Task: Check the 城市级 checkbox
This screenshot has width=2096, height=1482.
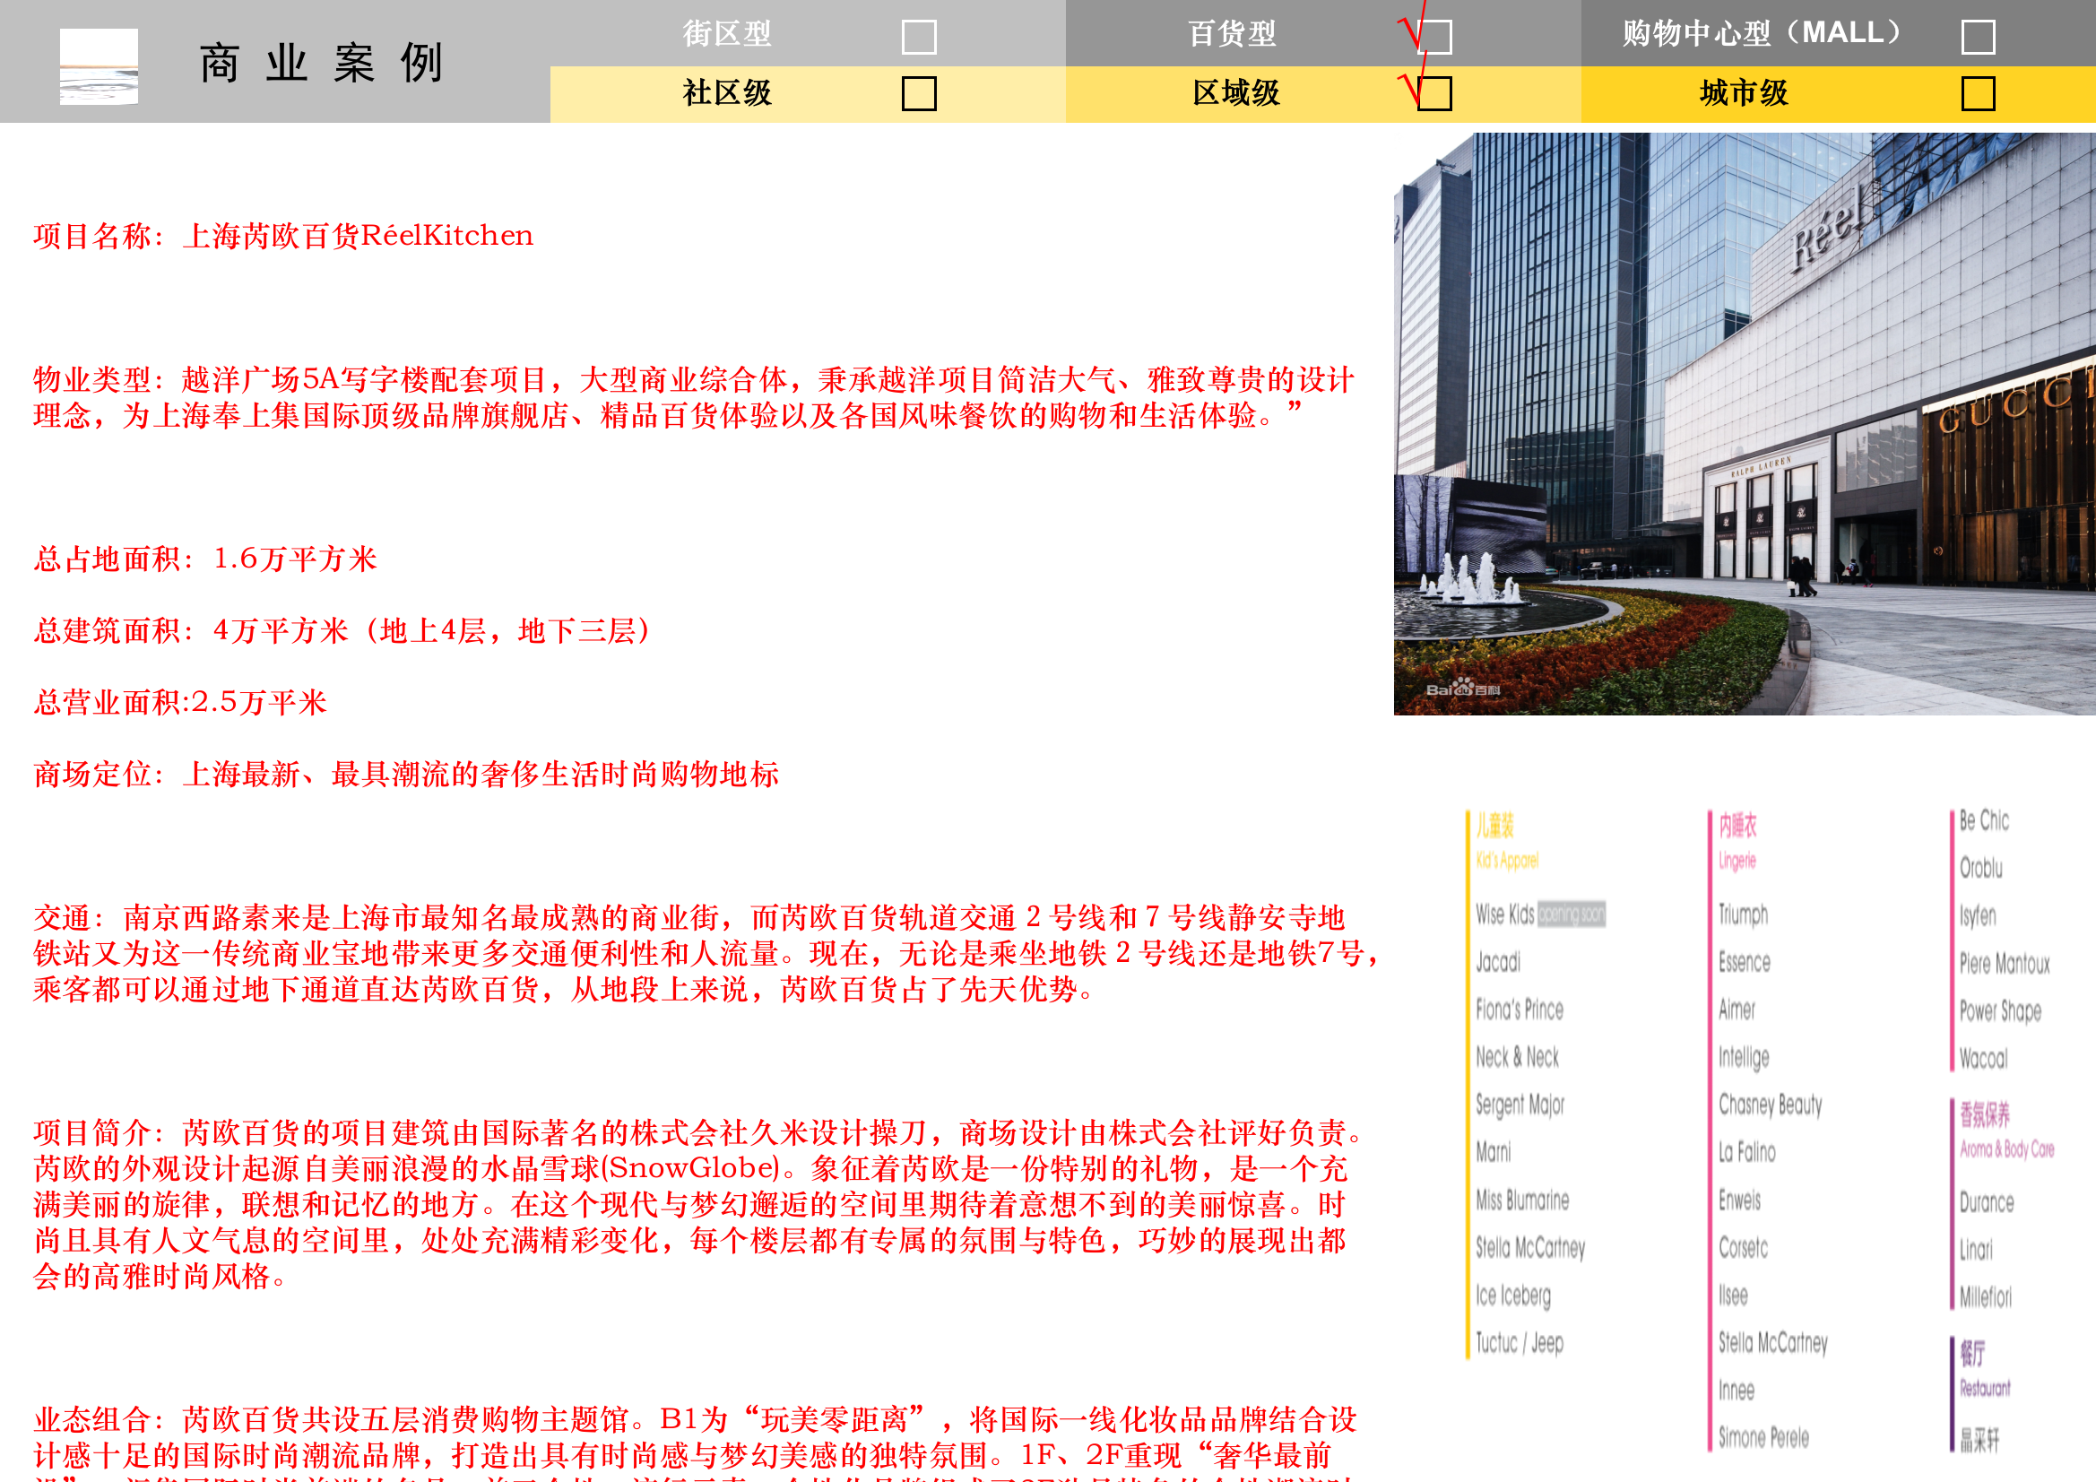Action: [1978, 93]
